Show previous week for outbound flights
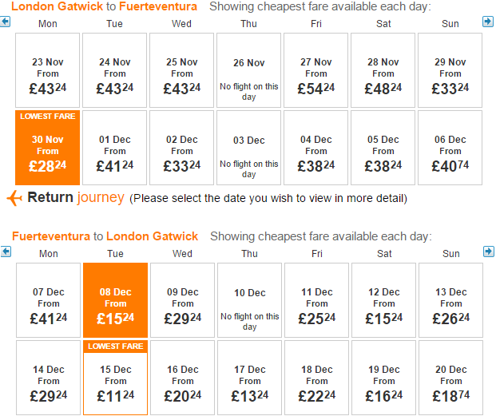 pyautogui.click(x=5, y=22)
